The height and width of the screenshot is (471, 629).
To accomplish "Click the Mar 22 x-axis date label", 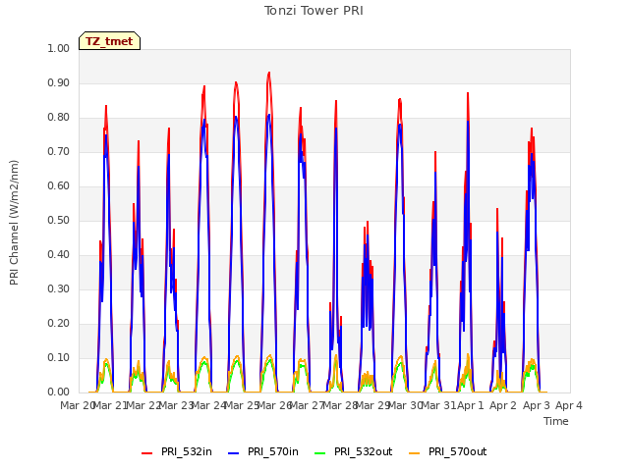I will (143, 405).
